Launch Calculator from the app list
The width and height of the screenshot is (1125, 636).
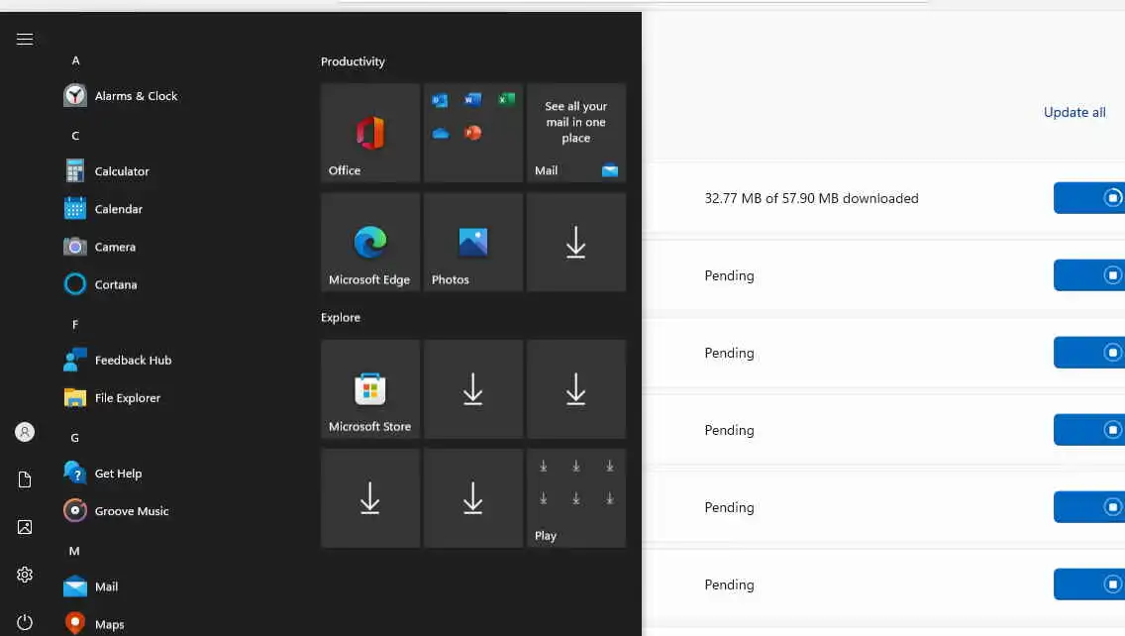tap(107, 170)
